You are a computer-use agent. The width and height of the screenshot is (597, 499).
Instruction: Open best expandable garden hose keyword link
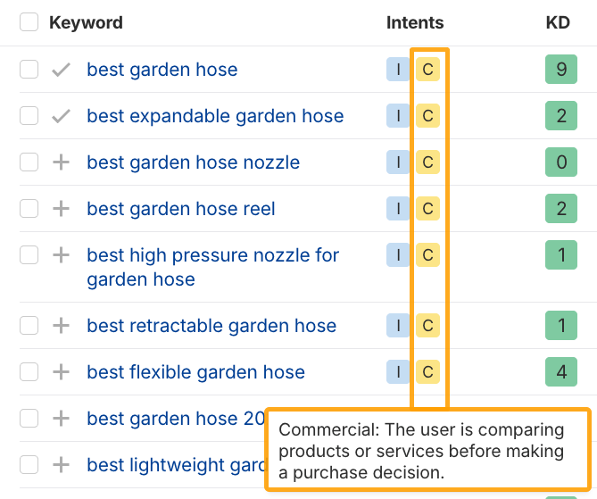pyautogui.click(x=214, y=116)
